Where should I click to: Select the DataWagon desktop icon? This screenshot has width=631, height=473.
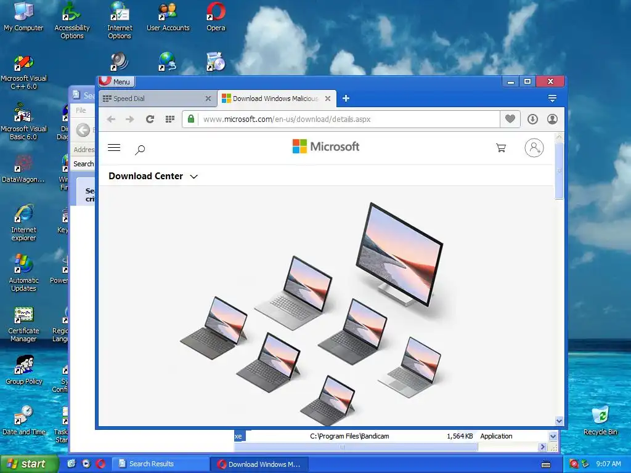click(x=23, y=169)
